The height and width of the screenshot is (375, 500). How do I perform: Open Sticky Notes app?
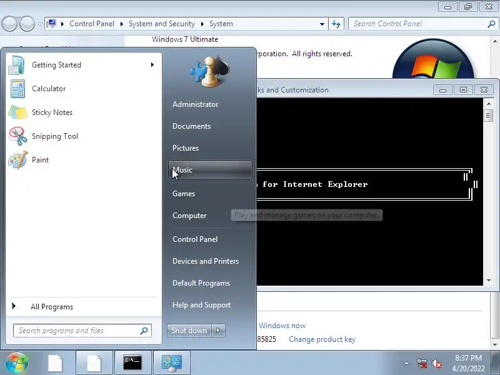pyautogui.click(x=82, y=112)
